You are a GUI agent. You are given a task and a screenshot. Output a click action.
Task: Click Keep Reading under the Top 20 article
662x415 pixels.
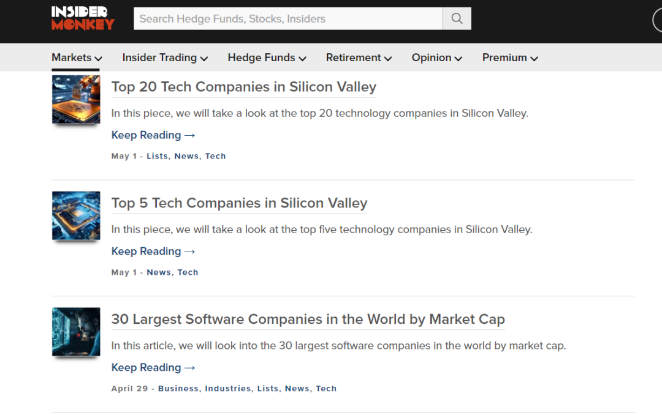pyautogui.click(x=153, y=135)
